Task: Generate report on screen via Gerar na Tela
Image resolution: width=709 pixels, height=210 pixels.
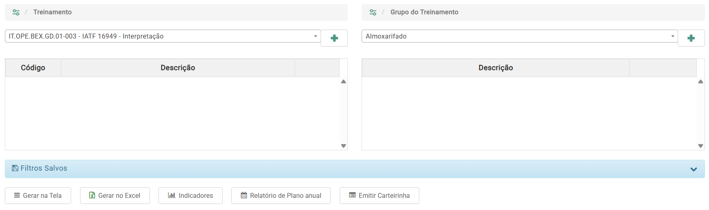Action: [x=38, y=195]
